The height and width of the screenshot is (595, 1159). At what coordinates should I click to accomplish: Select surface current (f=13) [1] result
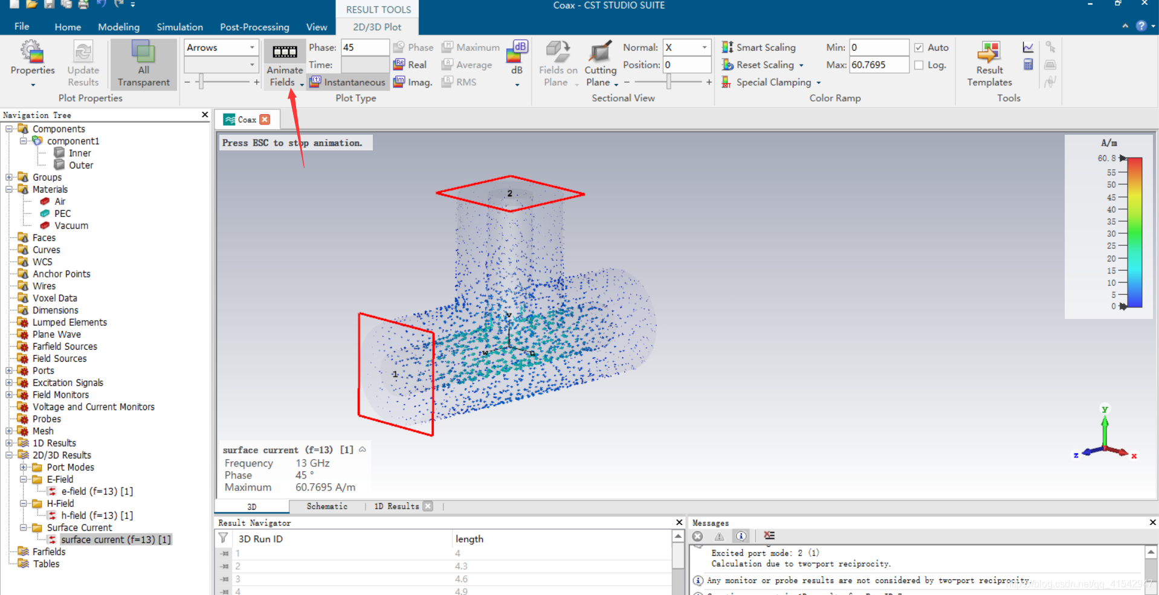coord(115,539)
